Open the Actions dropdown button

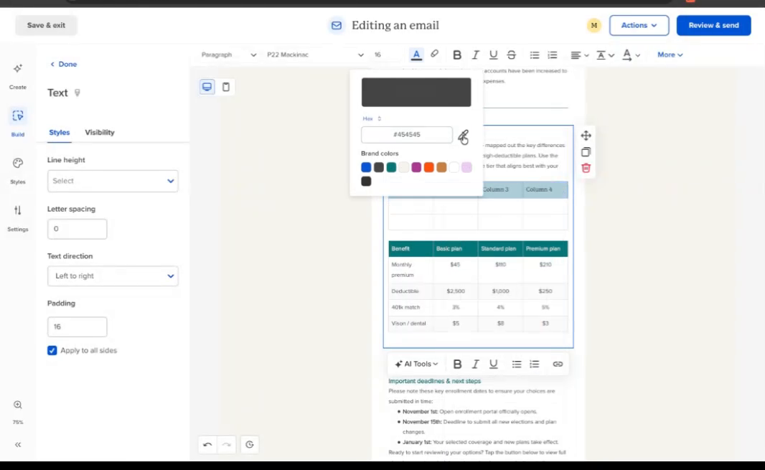point(639,25)
